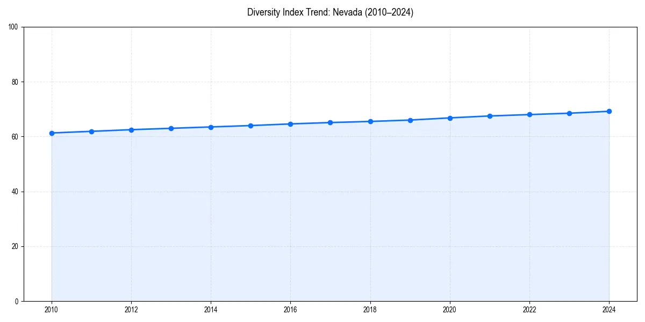645x322 pixels.
Task: Click the chart title text
Action: 330,12
